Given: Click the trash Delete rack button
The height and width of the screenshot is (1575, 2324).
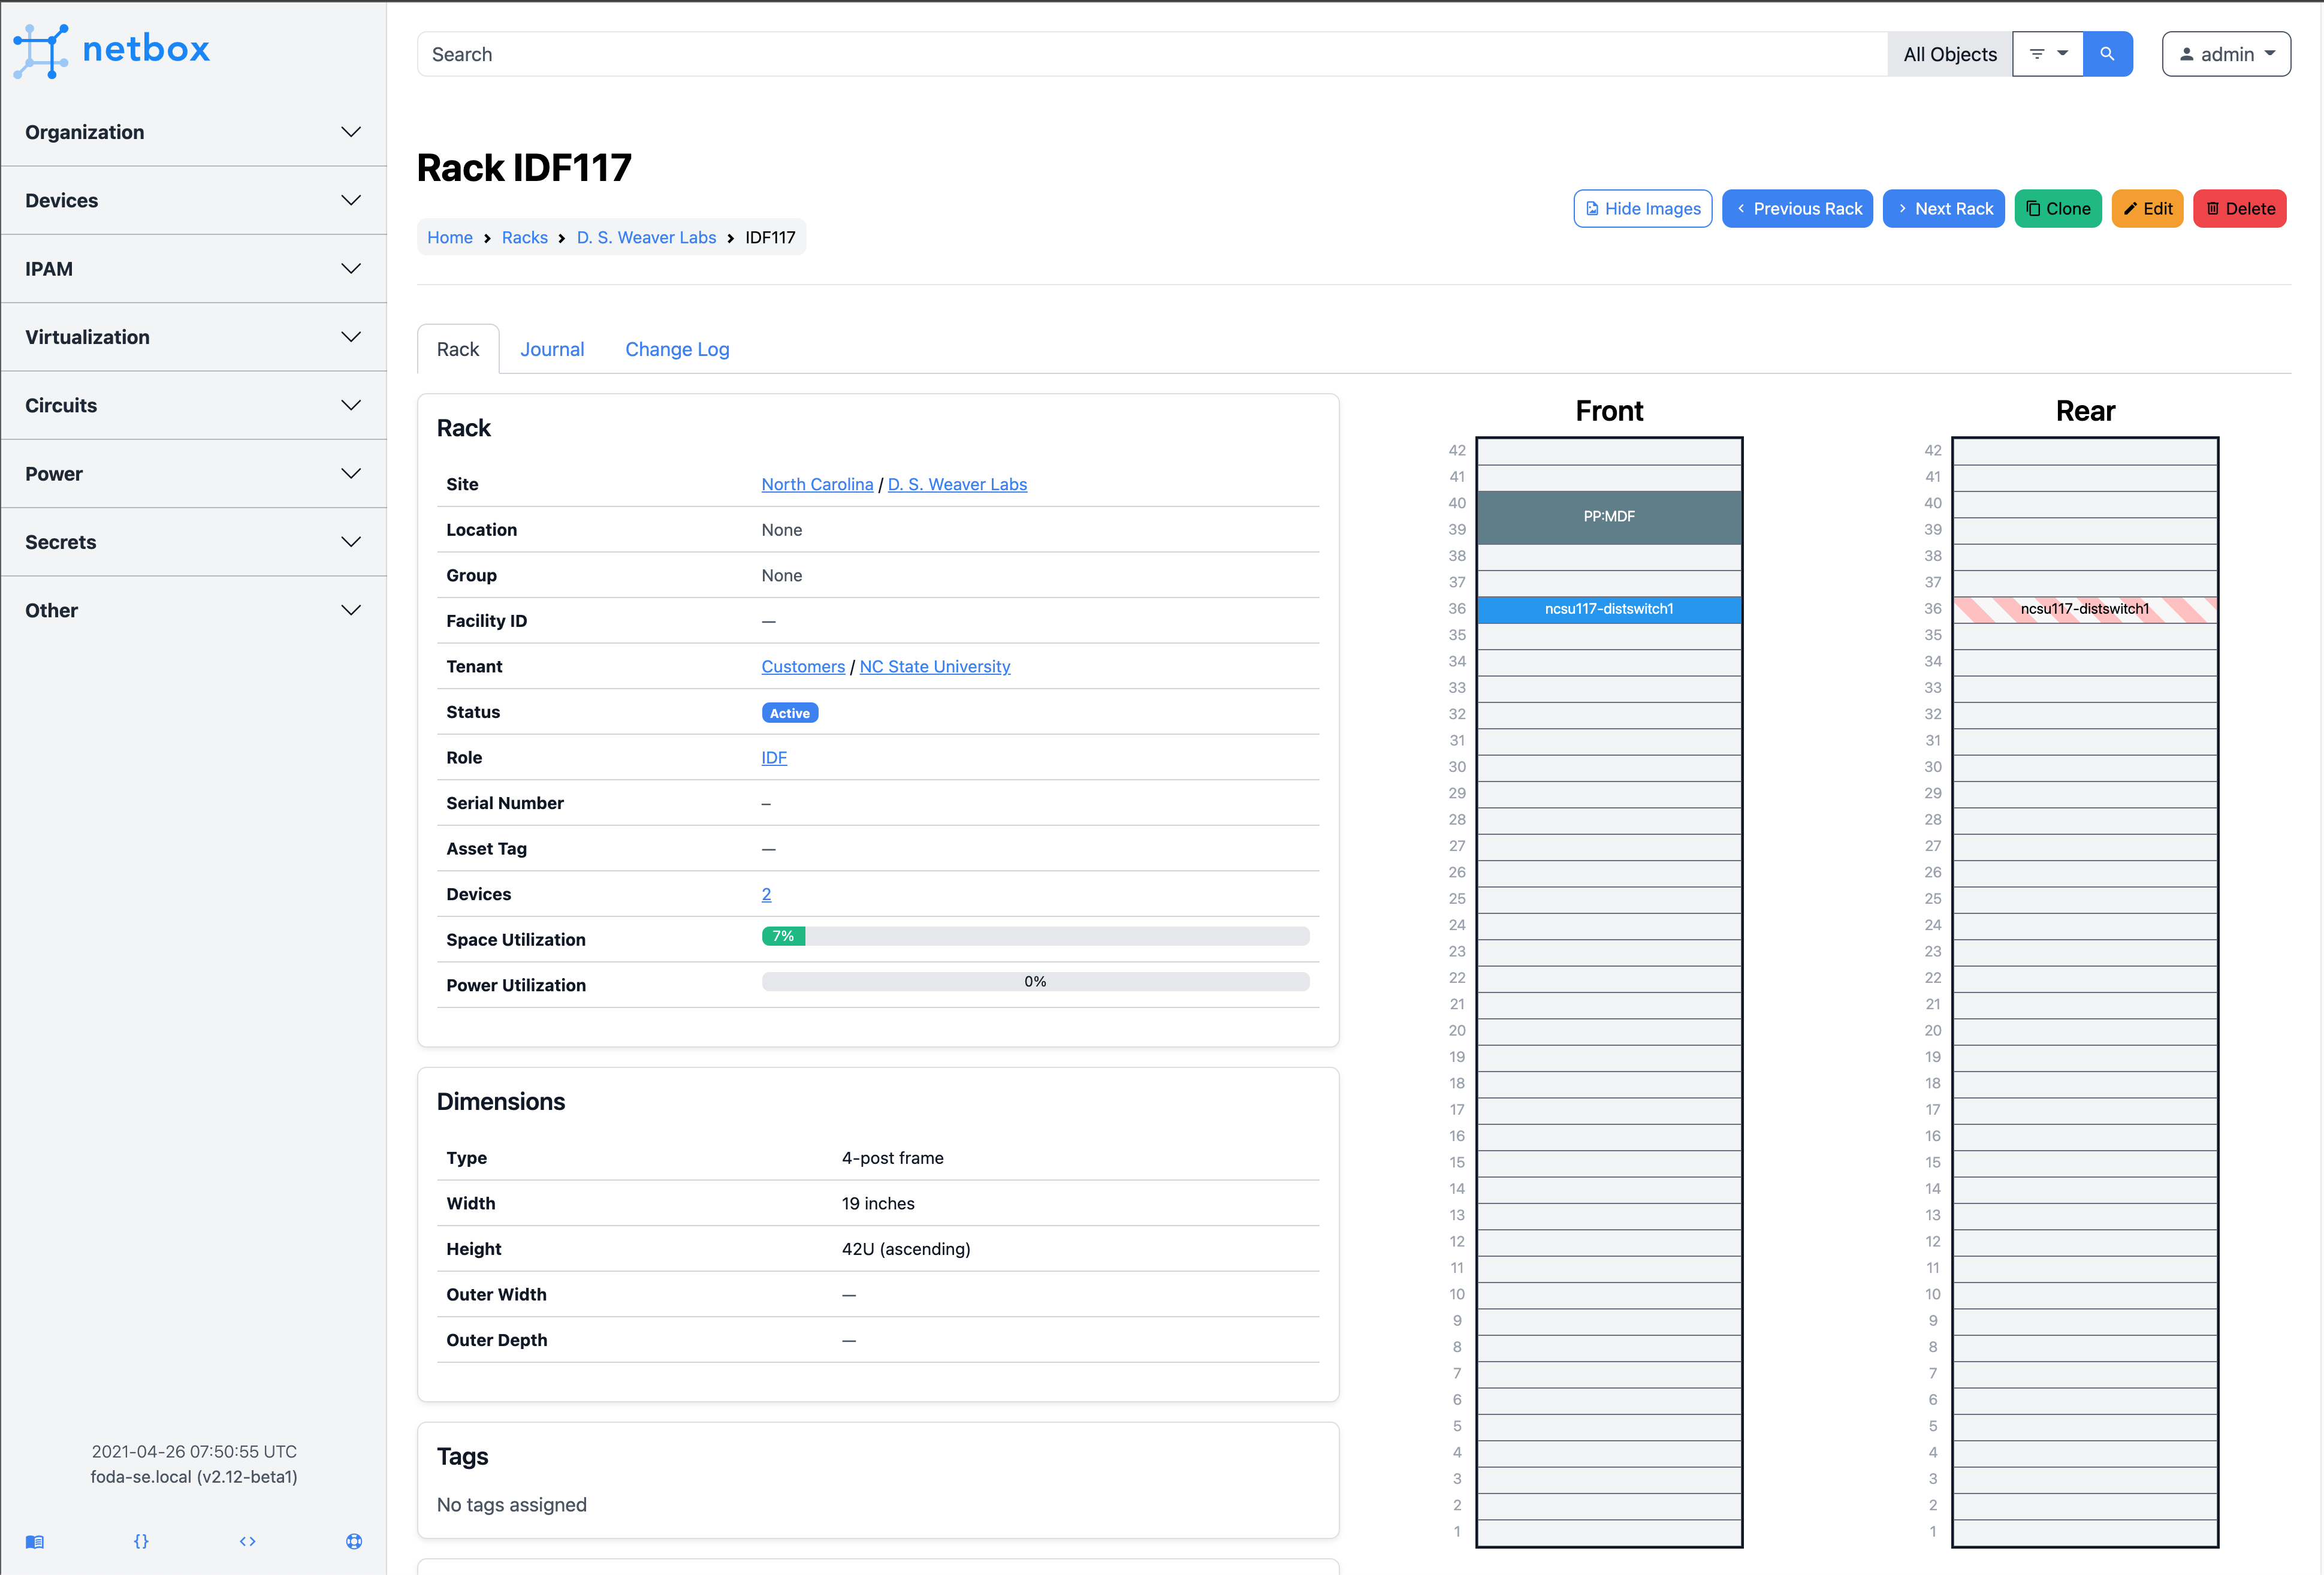Looking at the screenshot, I should coord(2239,208).
